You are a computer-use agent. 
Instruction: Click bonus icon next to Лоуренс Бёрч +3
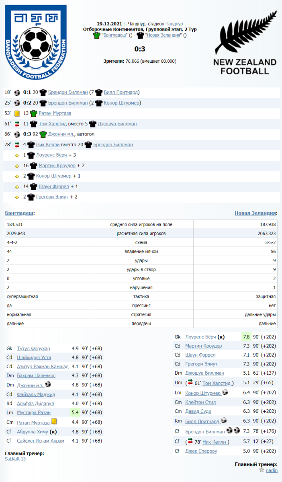pyautogui.click(x=17, y=155)
